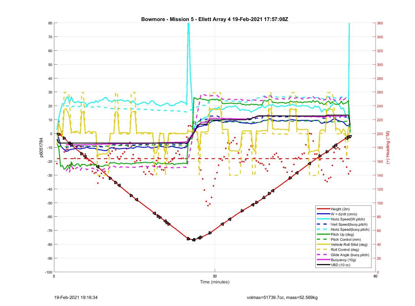Viewport: 415px width, 306px height.
Task: Click the red '120' heading tick label
Action: [x=380, y=189]
